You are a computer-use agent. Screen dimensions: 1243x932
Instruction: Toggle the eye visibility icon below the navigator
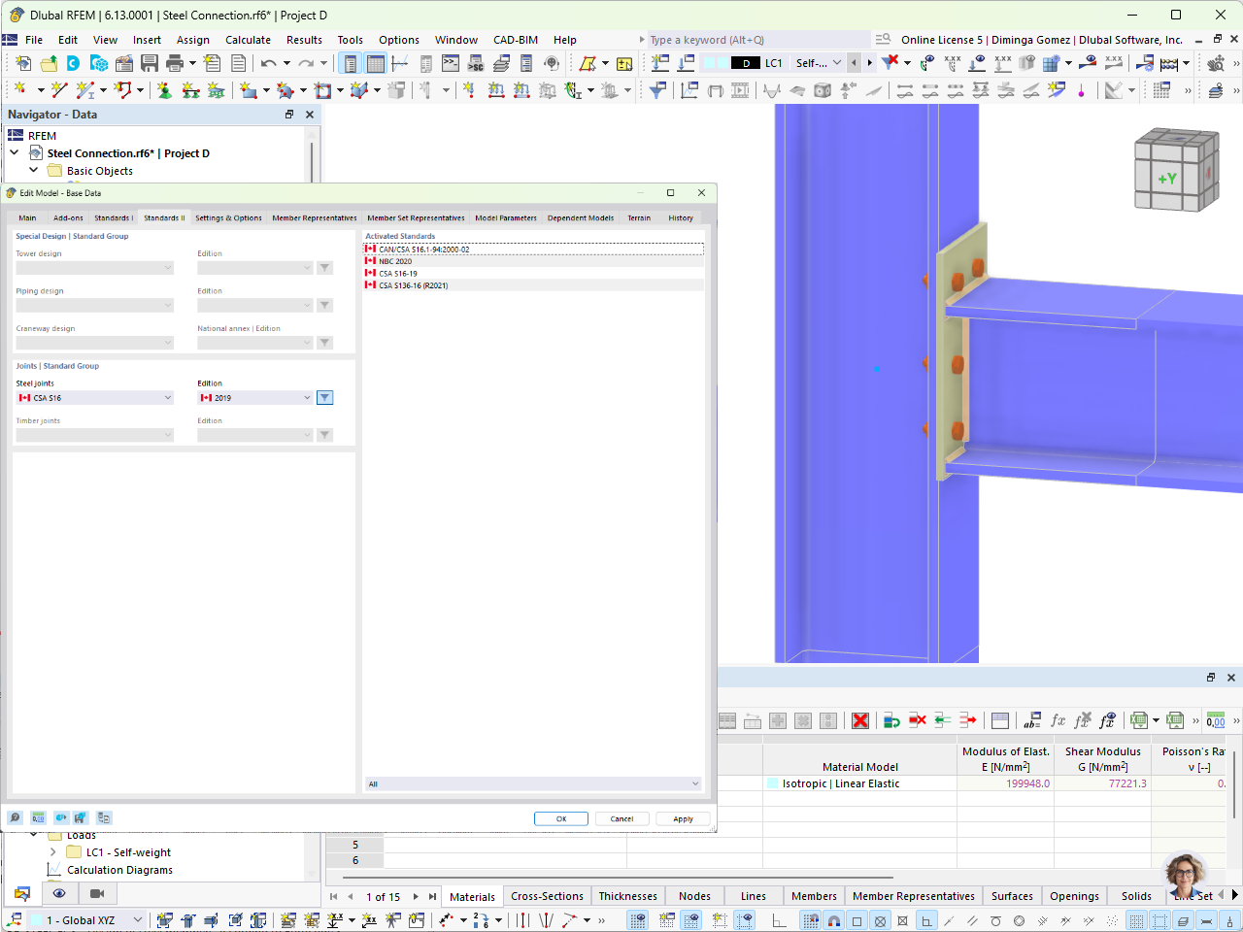[x=59, y=893]
